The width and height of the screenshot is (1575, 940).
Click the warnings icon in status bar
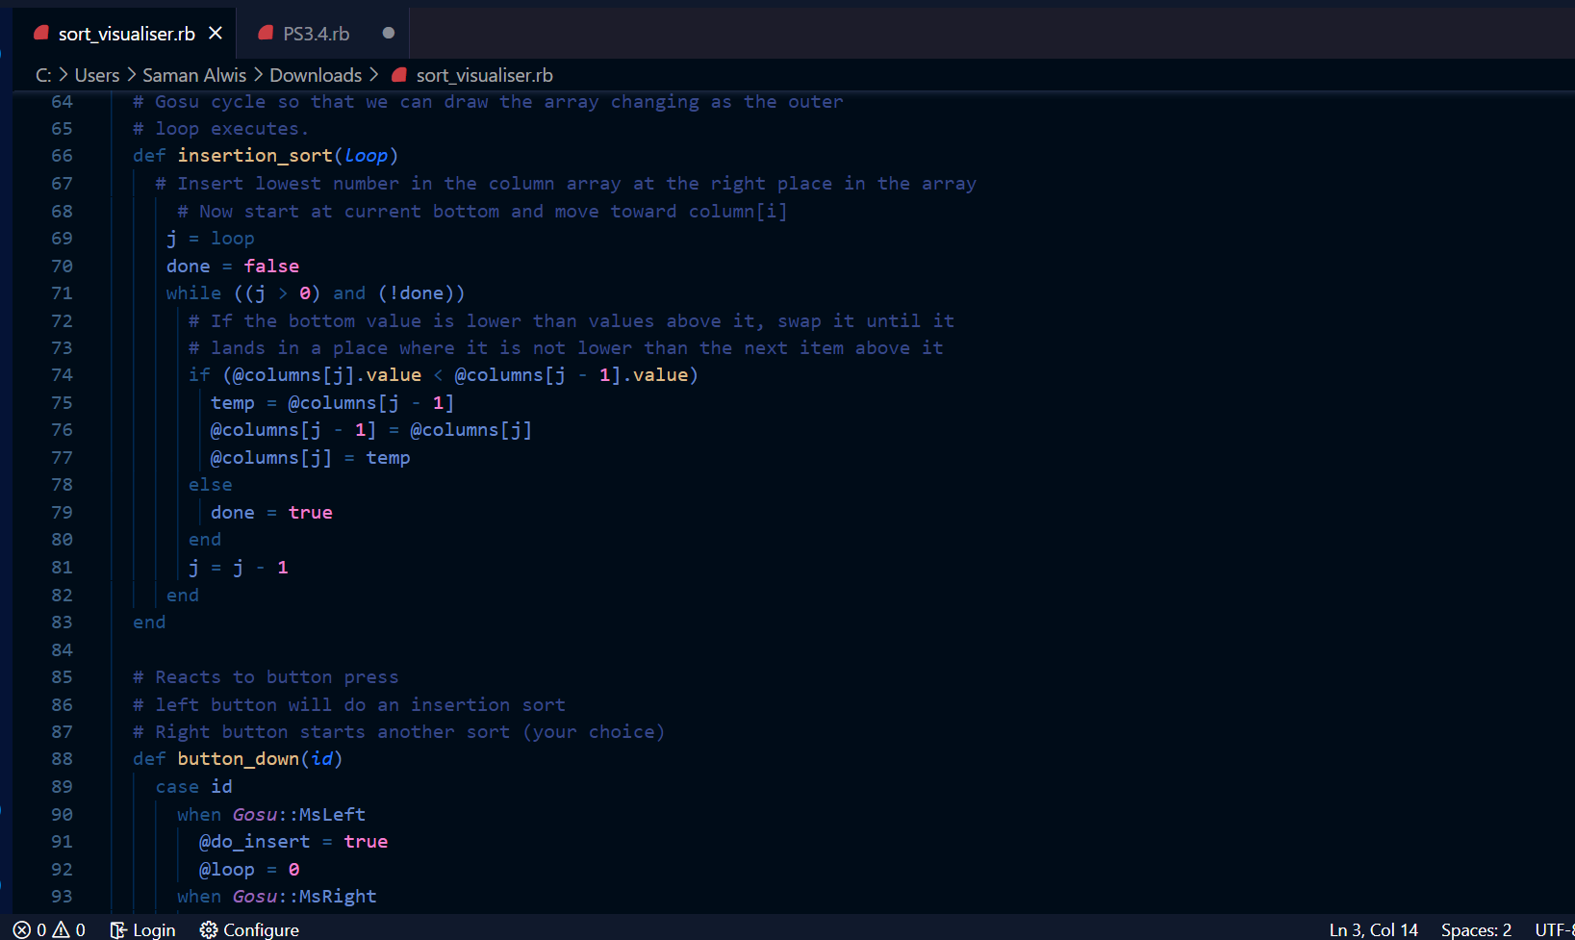coord(61,929)
